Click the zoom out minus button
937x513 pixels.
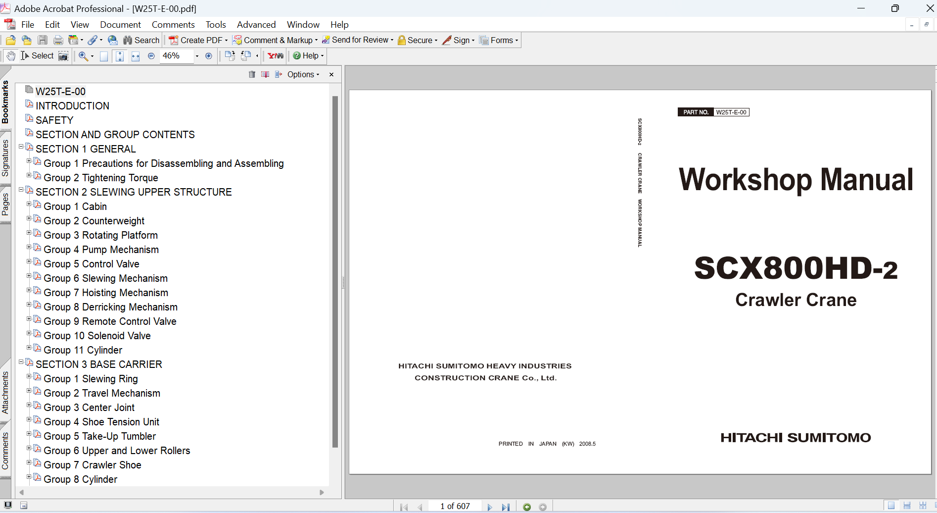pyautogui.click(x=151, y=56)
